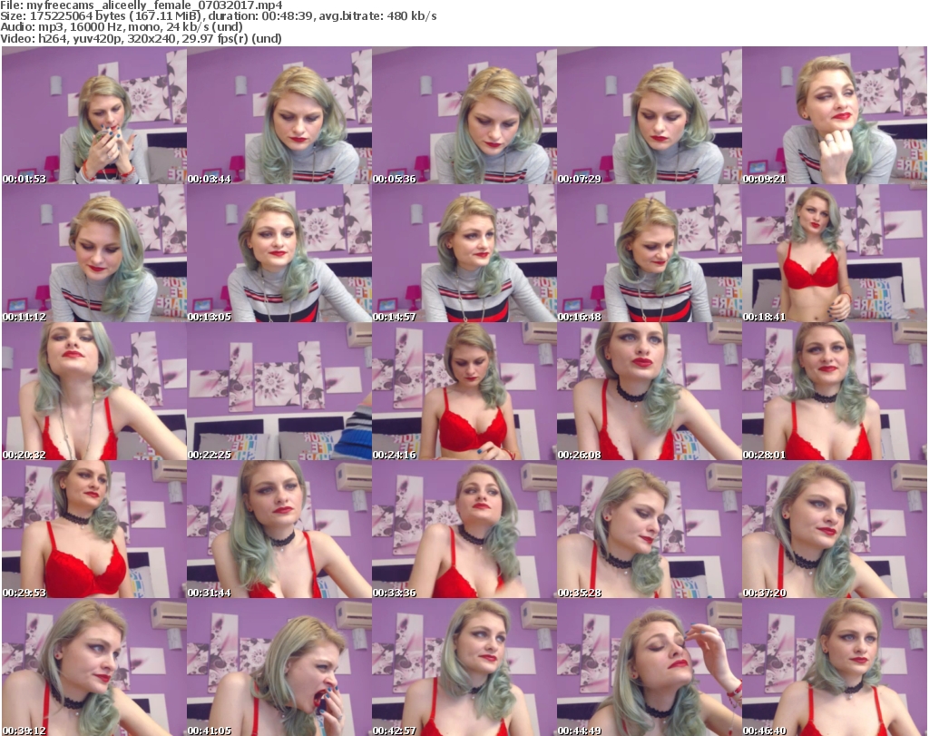Select the thumbnail timestamped 00:09:21

835,115
